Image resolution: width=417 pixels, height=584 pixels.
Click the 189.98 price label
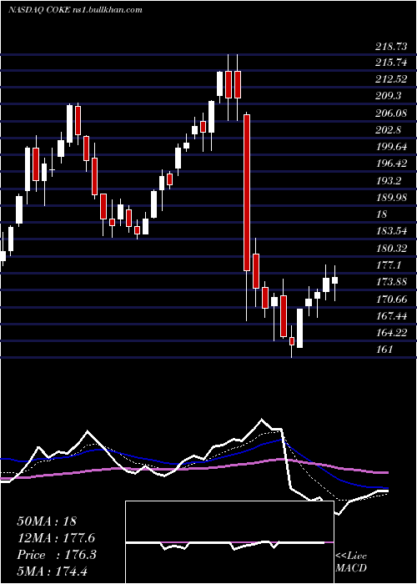pyautogui.click(x=391, y=198)
